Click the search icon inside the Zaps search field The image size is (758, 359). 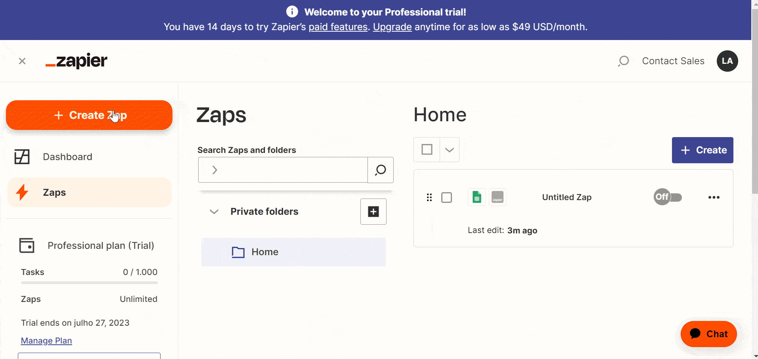(380, 170)
